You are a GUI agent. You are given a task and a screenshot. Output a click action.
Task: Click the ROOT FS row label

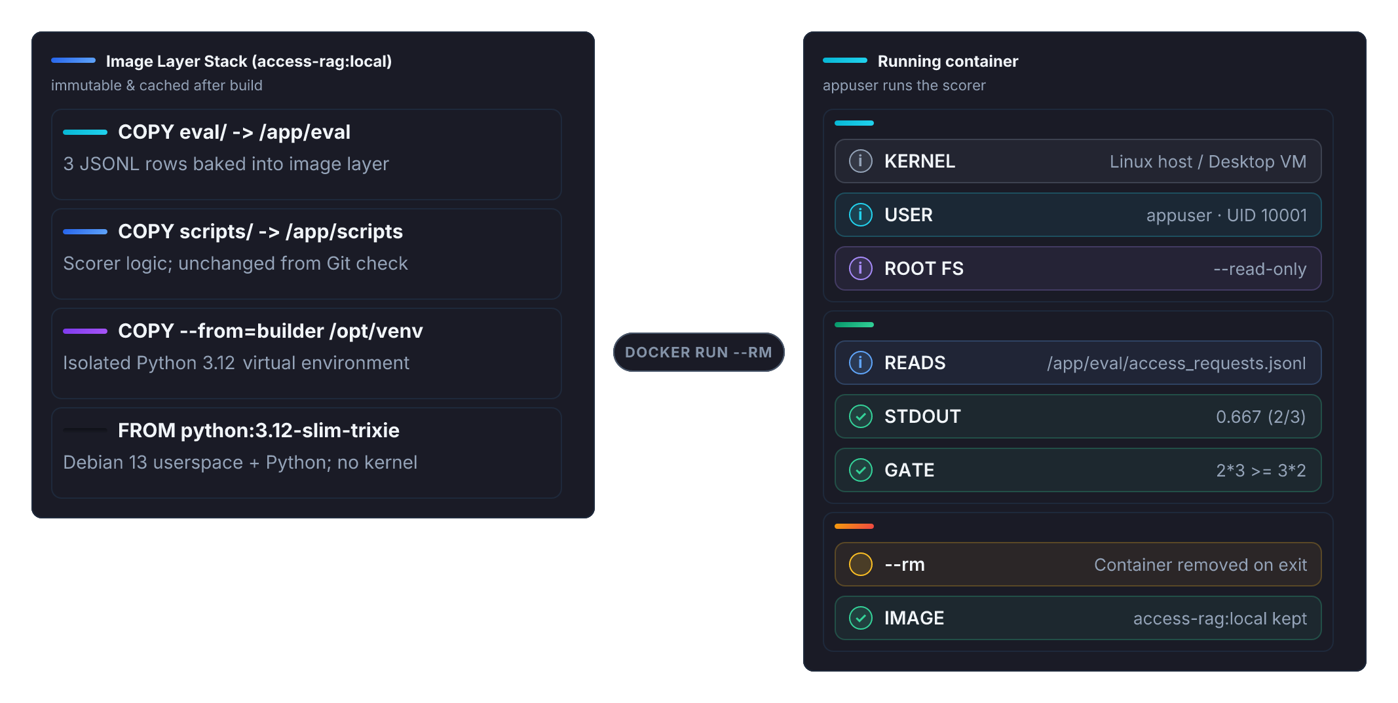pos(924,268)
